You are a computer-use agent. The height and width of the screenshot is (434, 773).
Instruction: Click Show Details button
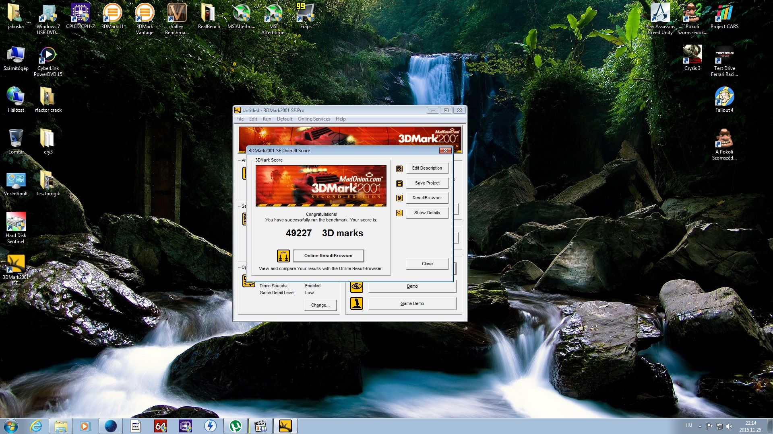coord(427,213)
